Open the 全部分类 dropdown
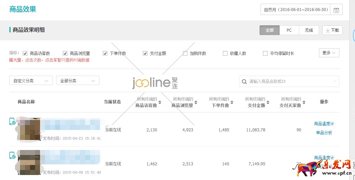 78,81
